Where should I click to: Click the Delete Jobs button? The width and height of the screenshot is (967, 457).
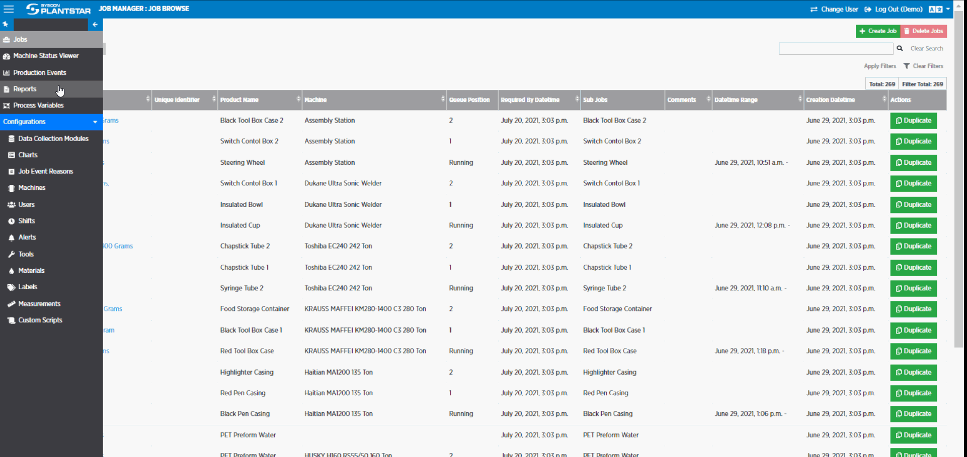tap(924, 31)
